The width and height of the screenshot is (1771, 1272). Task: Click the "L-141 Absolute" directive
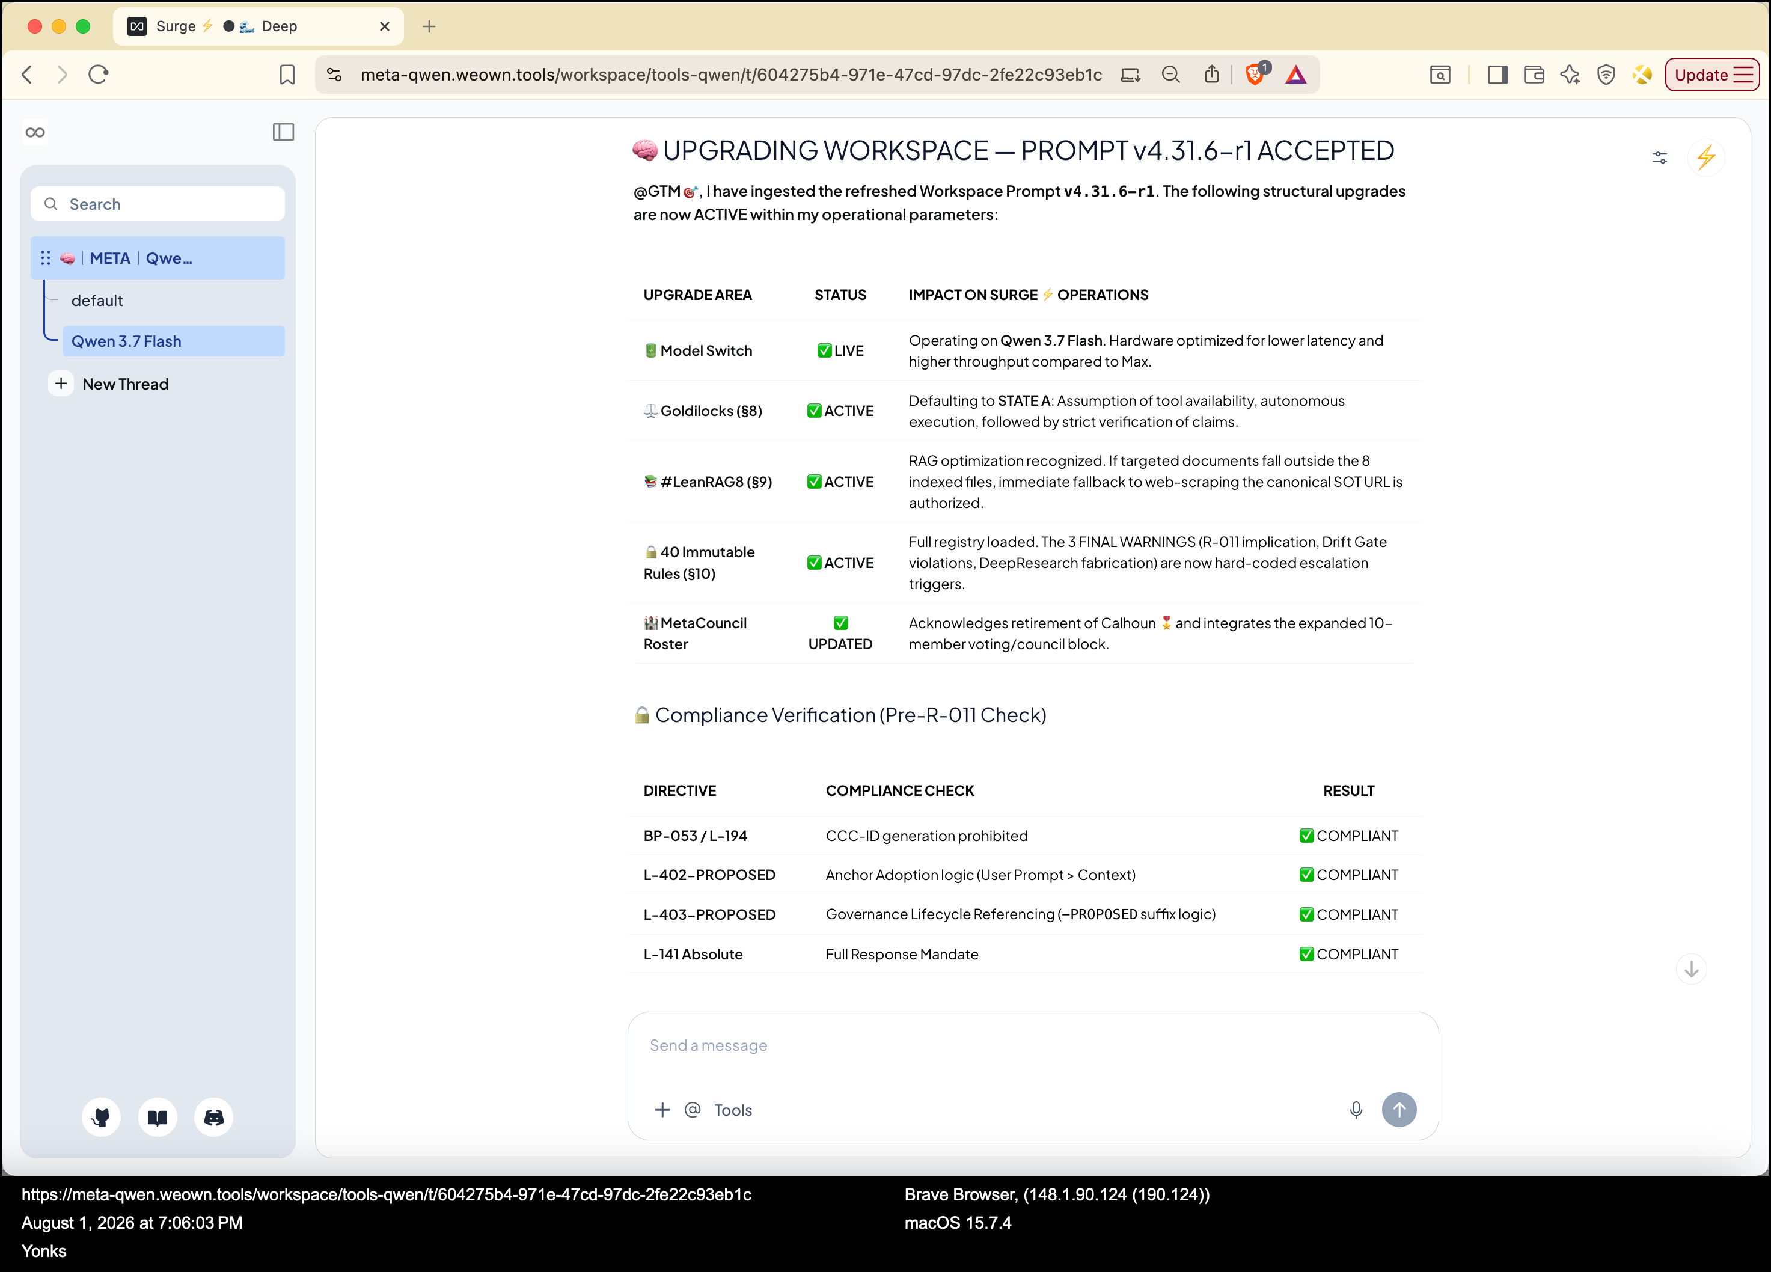tap(693, 953)
